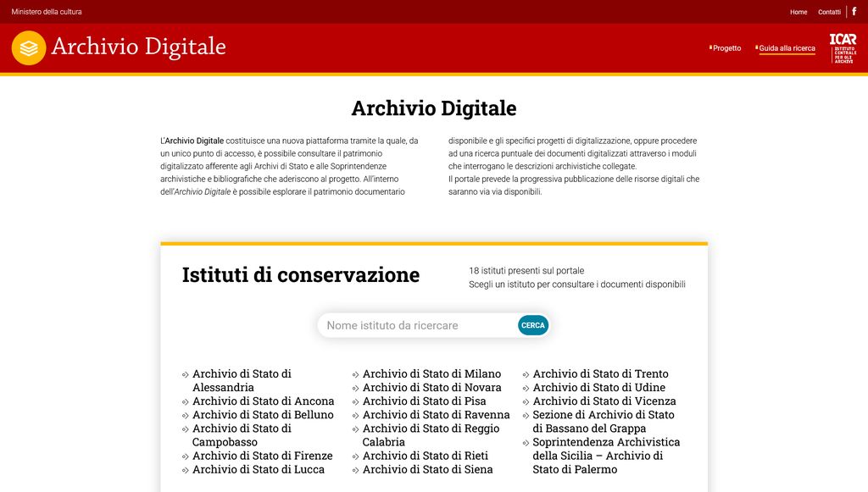Go to Home in the top bar
Viewport: 868px width, 492px height.
(798, 12)
